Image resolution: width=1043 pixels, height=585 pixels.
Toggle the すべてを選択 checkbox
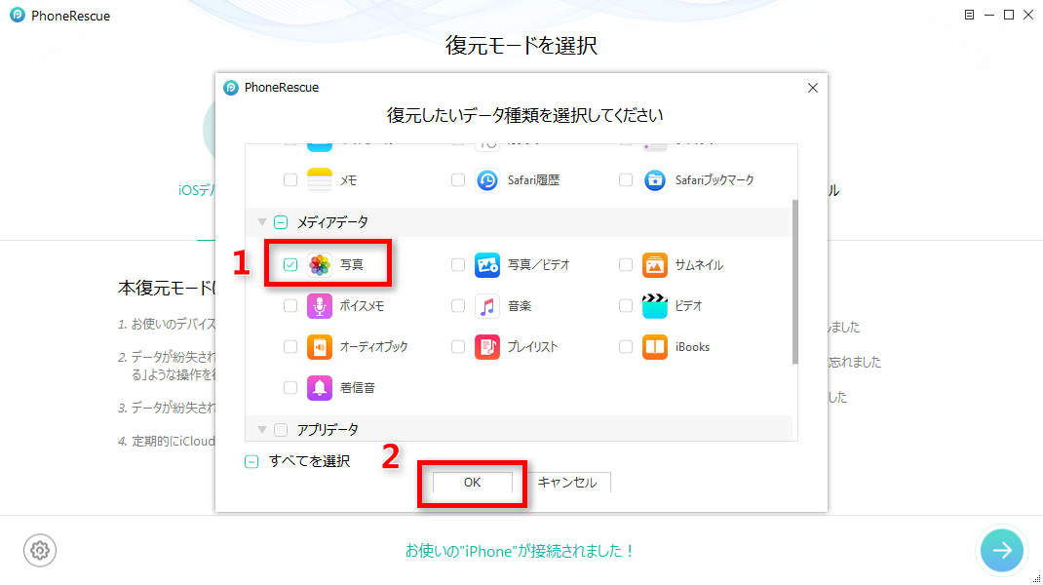pos(251,461)
